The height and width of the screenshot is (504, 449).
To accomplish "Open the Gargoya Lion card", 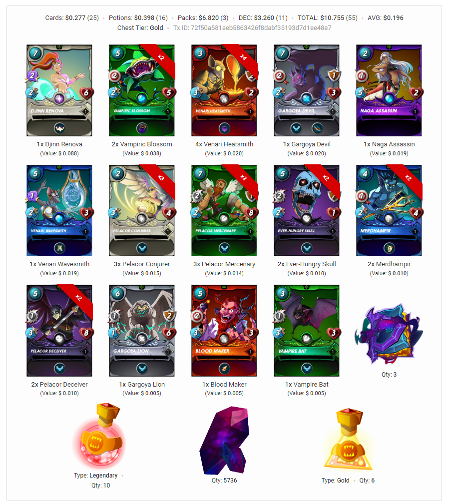I will click(x=142, y=331).
